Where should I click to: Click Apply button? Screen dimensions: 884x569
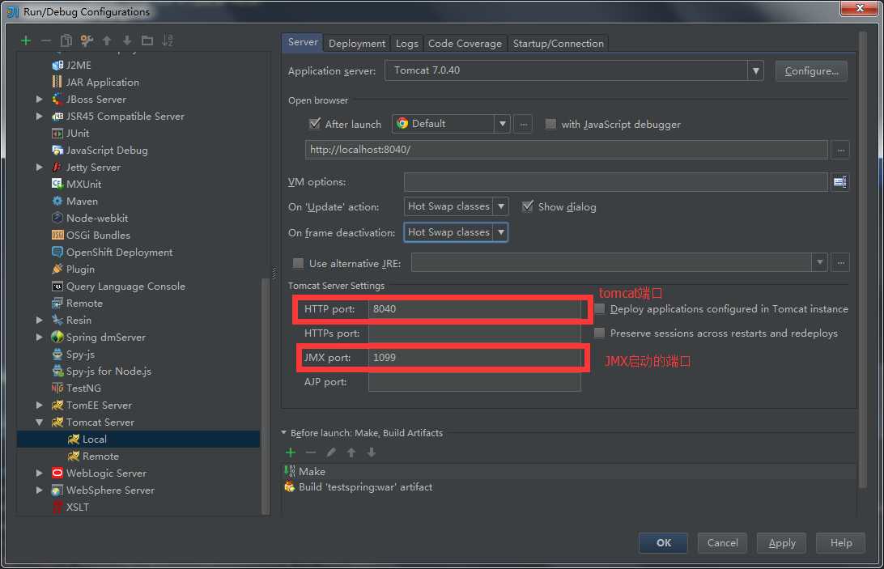pos(781,542)
